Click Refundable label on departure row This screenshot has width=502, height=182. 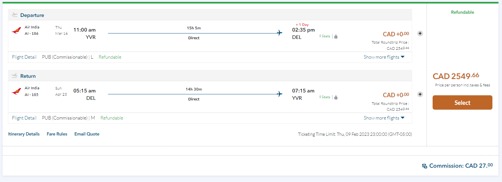110,57
